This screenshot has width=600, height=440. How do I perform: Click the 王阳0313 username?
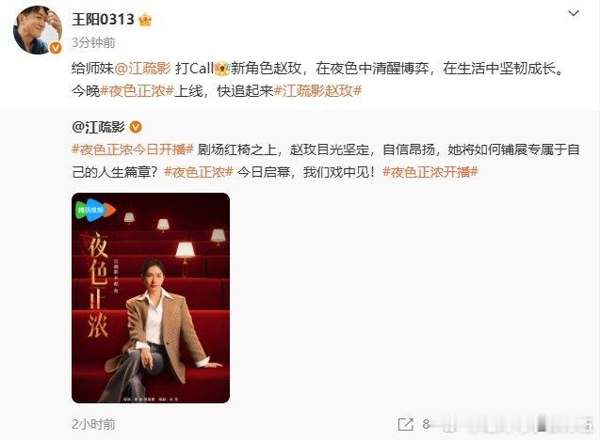point(103,19)
